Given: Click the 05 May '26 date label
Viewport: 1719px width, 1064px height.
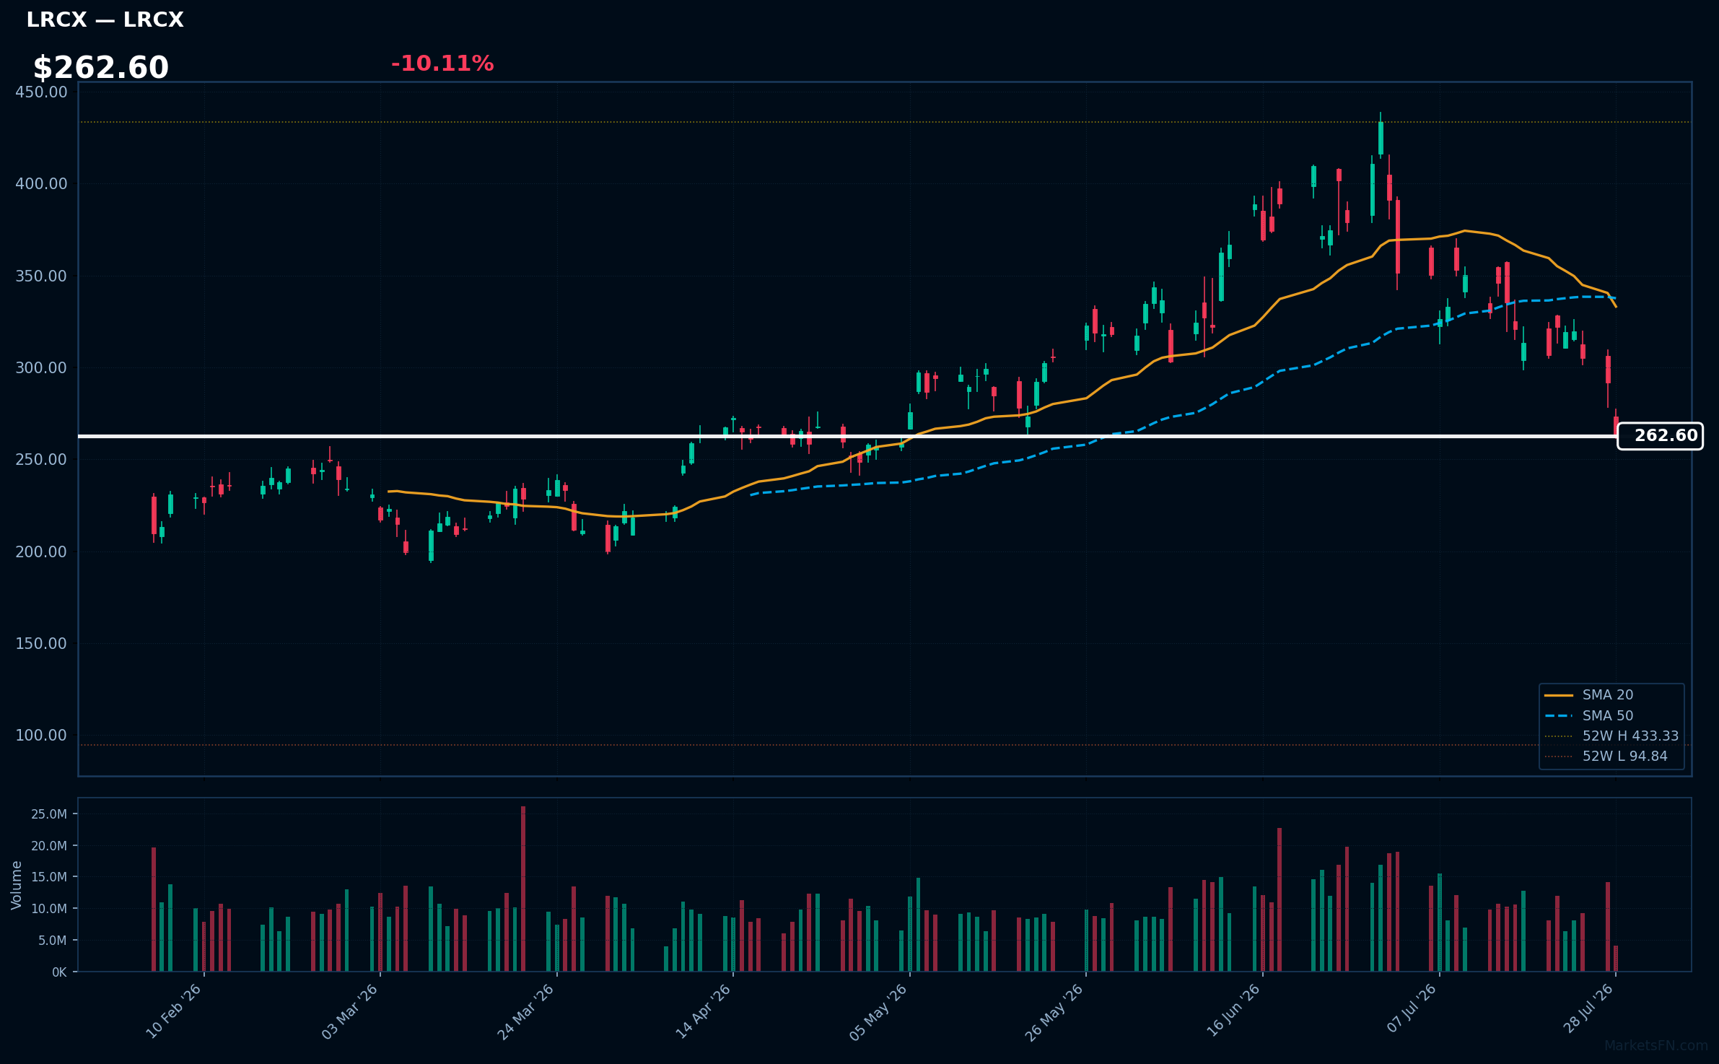Looking at the screenshot, I should (x=879, y=1011).
